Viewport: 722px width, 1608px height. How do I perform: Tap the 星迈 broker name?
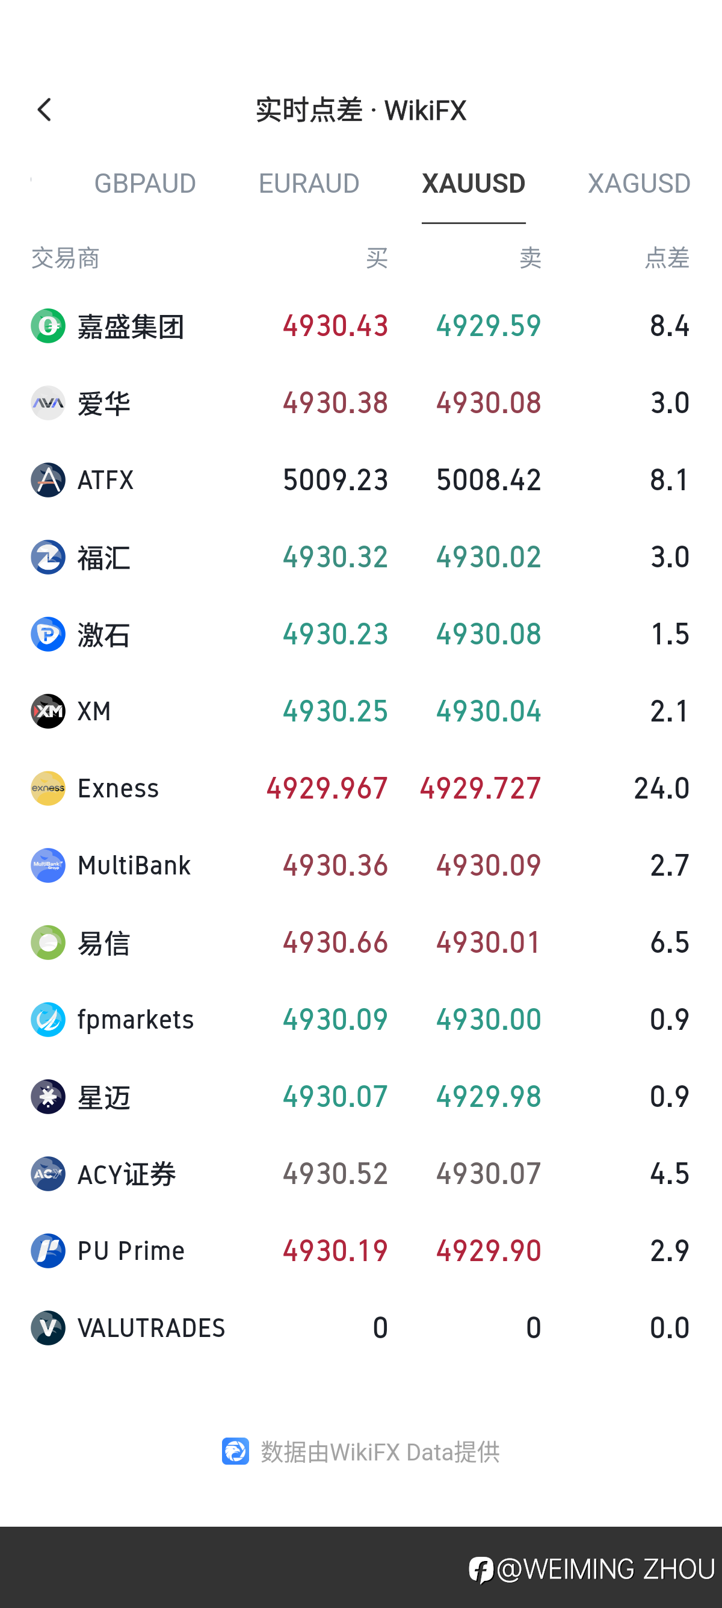103,1097
